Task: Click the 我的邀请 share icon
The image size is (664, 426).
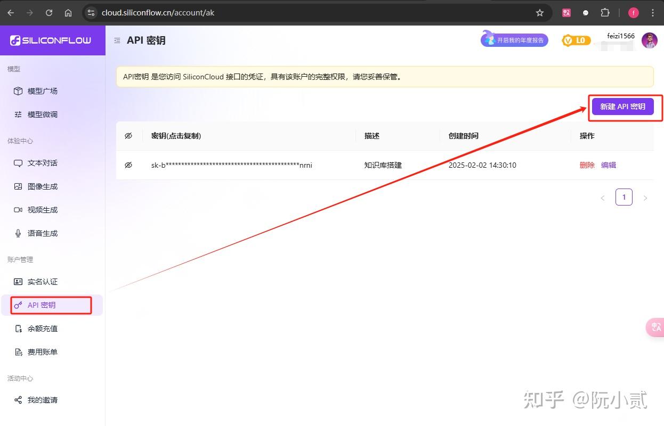Action: [x=18, y=400]
